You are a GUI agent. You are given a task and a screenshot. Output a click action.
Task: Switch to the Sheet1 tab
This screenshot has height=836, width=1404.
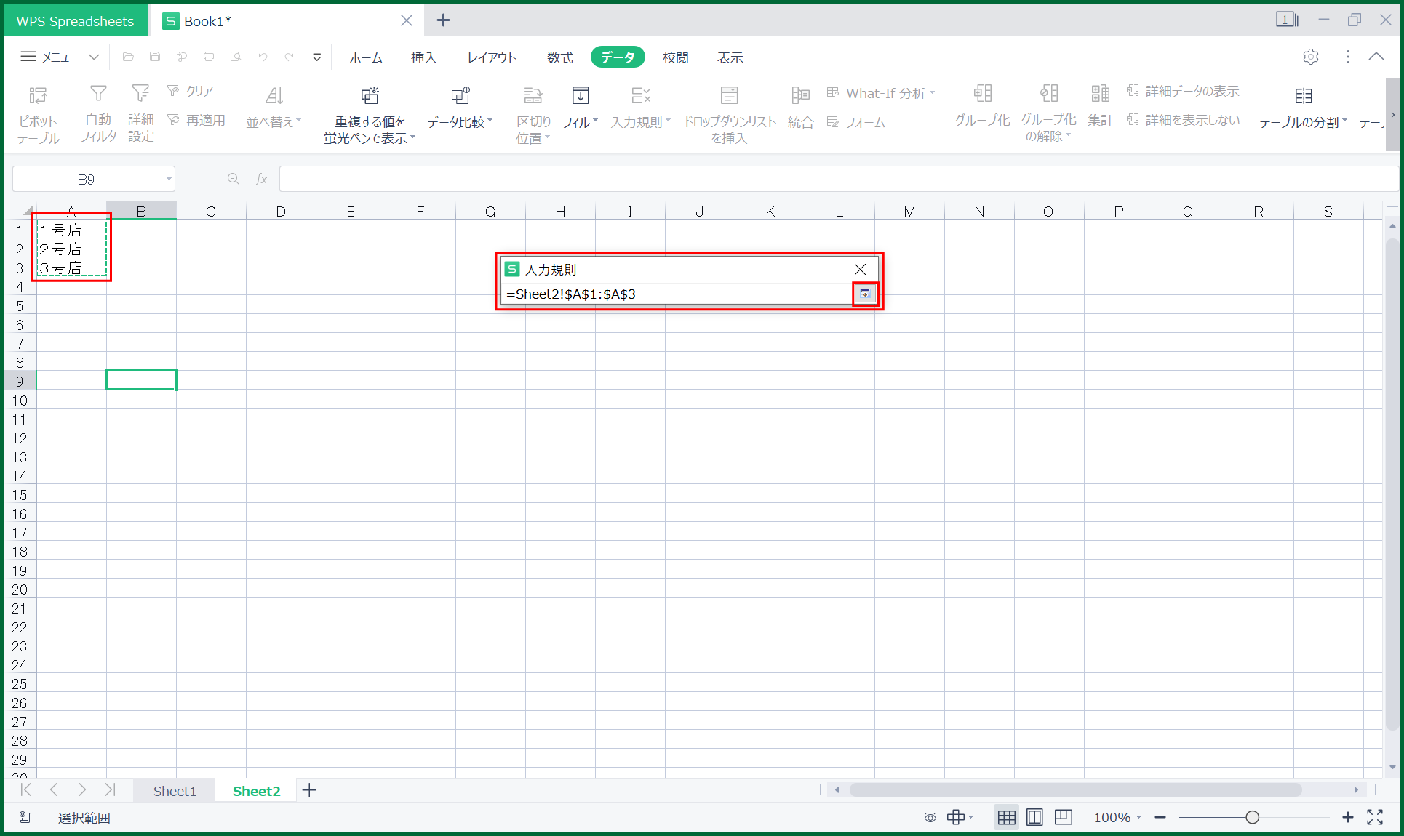pos(175,791)
